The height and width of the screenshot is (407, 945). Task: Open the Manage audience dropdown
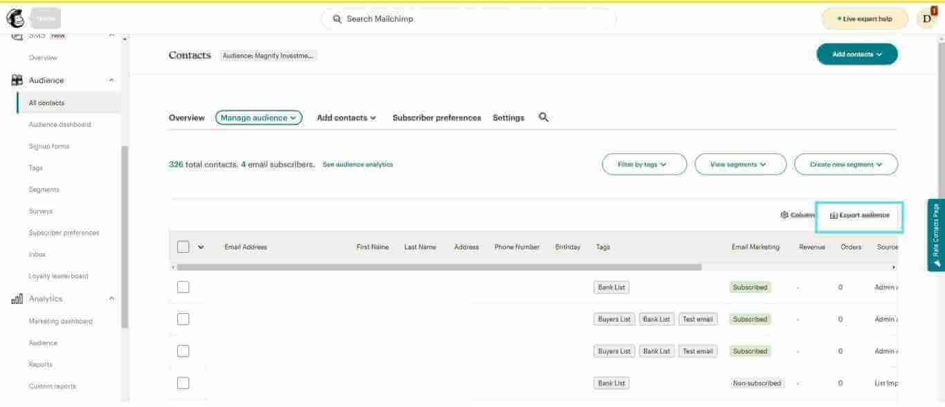tap(259, 117)
